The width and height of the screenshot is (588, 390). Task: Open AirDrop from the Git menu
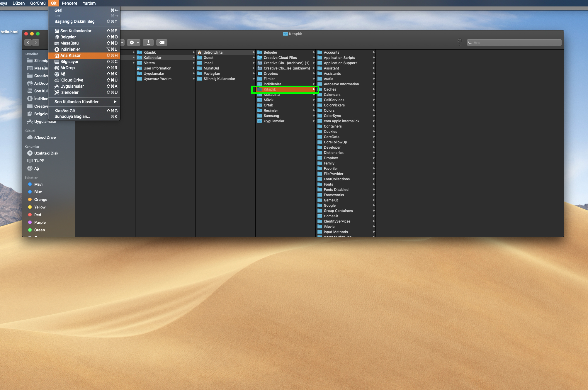[x=67, y=68]
